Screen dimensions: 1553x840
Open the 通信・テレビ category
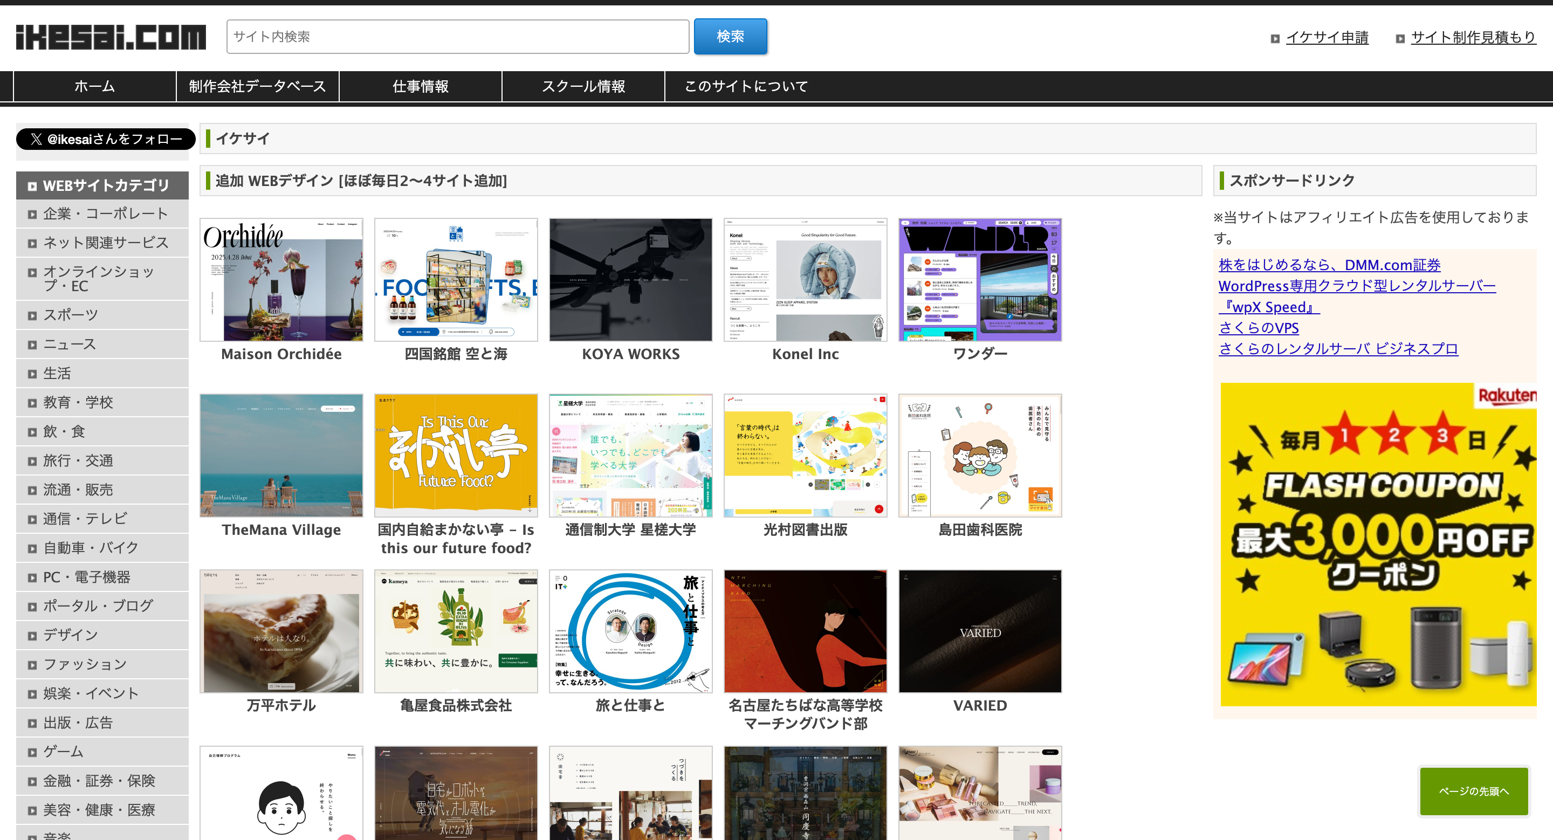point(102,519)
